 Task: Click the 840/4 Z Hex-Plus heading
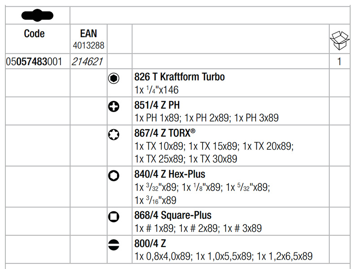coord(170,174)
